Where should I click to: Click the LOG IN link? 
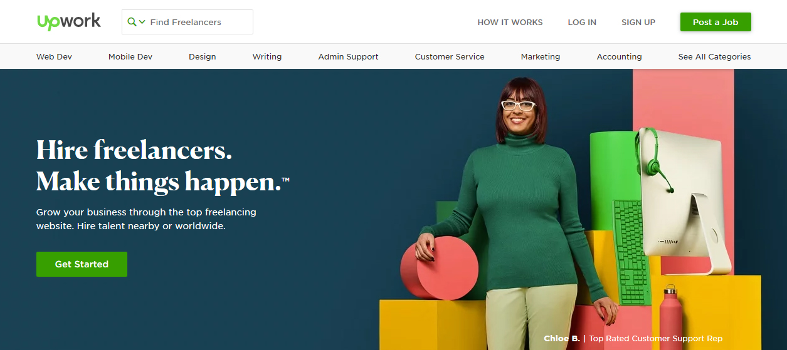pyautogui.click(x=582, y=22)
